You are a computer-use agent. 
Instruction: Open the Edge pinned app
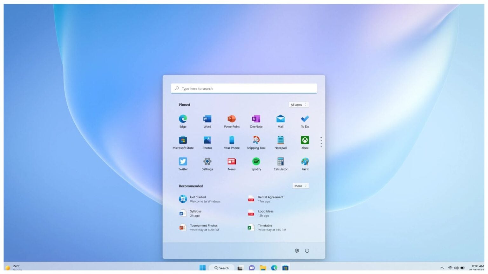(183, 121)
